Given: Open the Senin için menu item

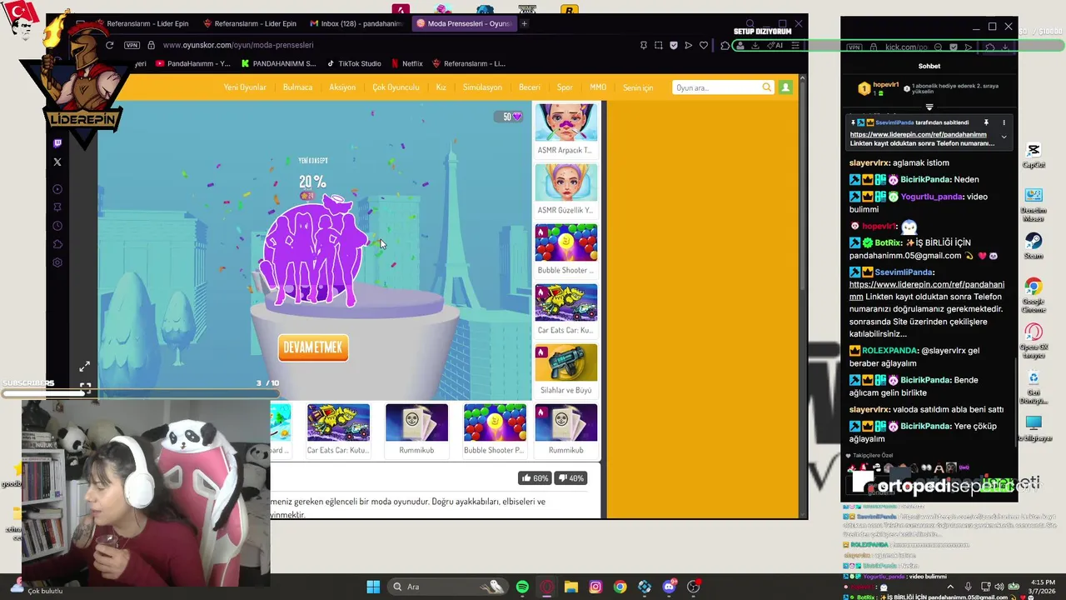Looking at the screenshot, I should [638, 87].
